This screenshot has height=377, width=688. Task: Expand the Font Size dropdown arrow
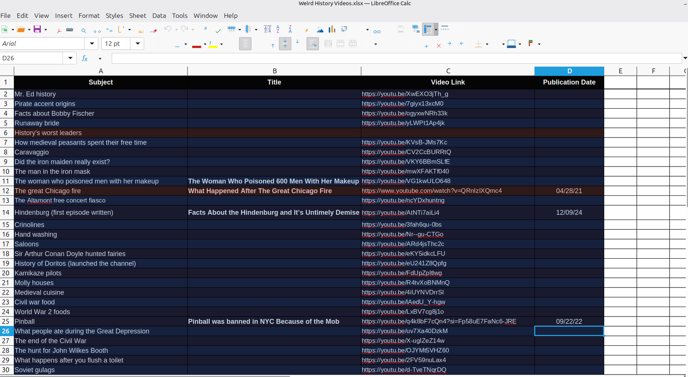[x=138, y=44]
